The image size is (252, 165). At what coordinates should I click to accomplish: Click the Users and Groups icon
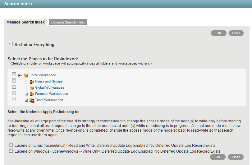pyautogui.click(x=32, y=82)
